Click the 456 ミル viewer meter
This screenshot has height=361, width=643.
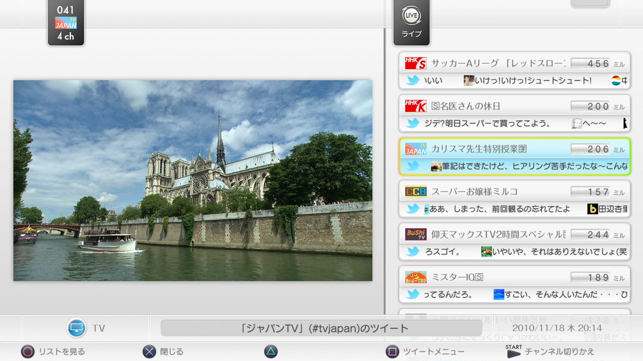point(591,64)
